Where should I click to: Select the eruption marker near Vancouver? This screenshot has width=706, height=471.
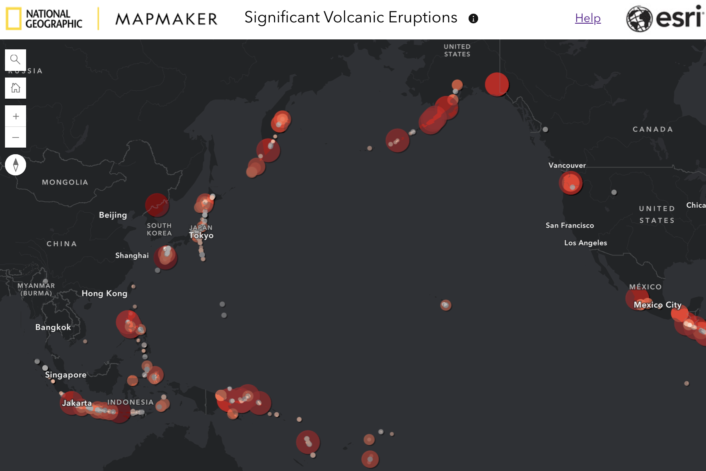coord(571,183)
